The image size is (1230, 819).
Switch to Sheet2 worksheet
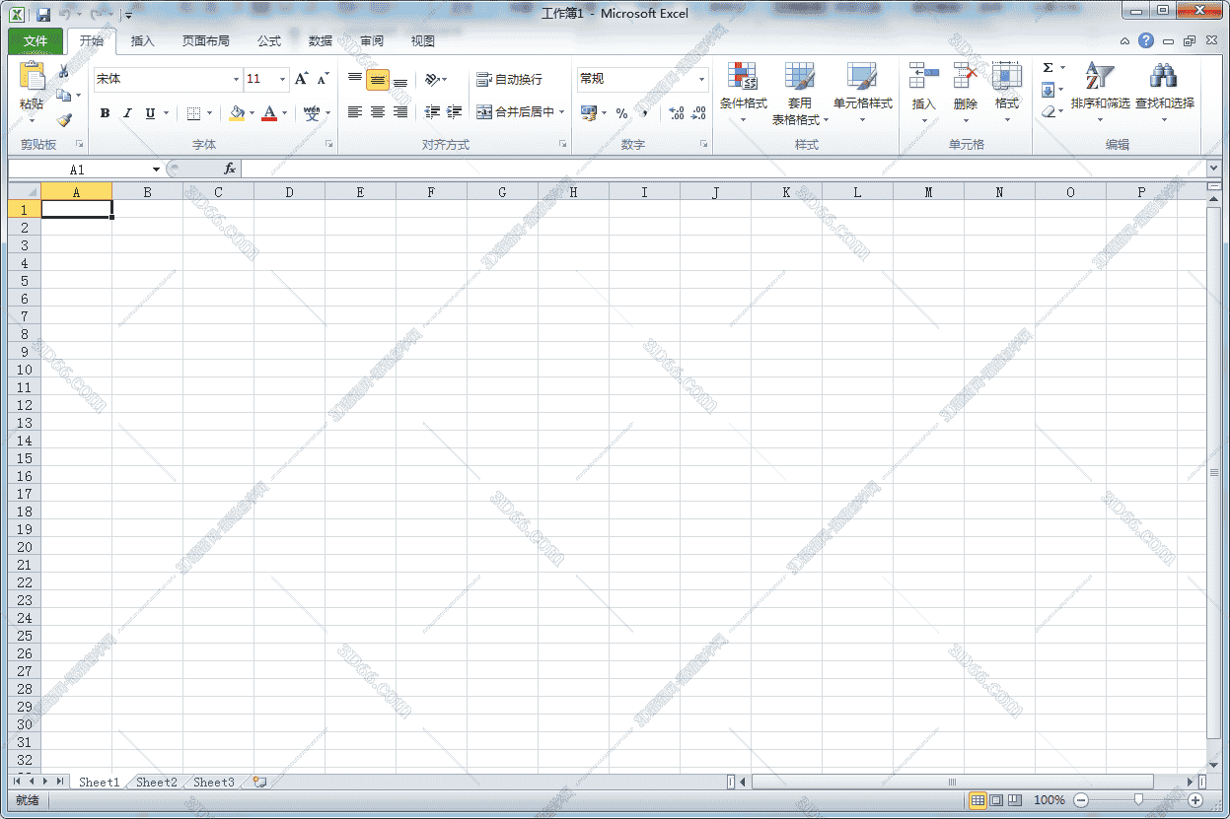pyautogui.click(x=156, y=782)
